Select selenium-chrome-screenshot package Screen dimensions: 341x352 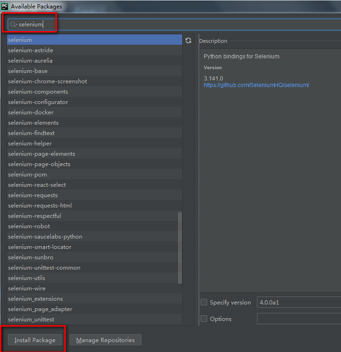pyautogui.click(x=94, y=81)
